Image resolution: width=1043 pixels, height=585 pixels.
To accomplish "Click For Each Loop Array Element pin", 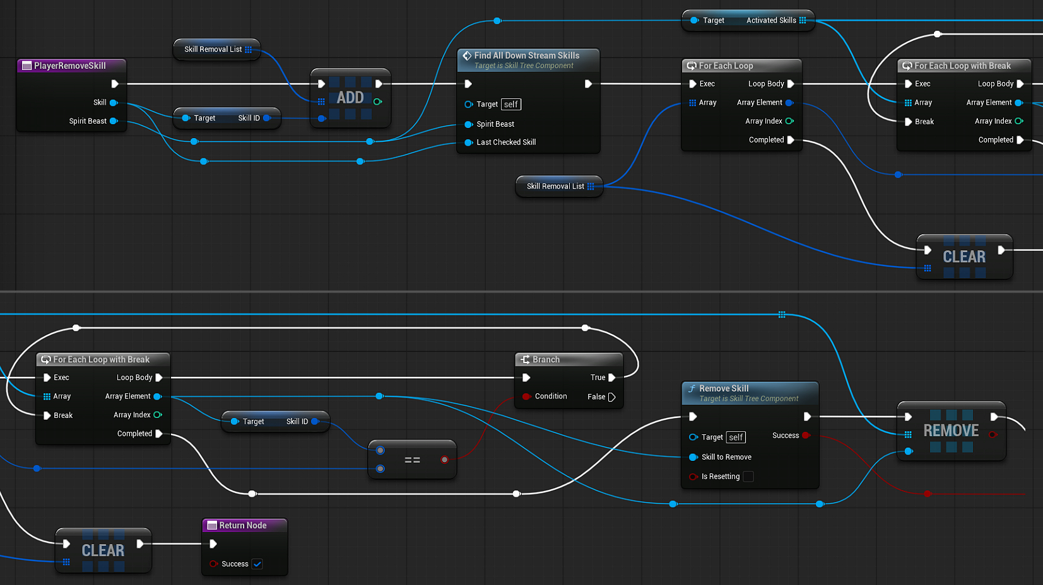I will click(789, 103).
